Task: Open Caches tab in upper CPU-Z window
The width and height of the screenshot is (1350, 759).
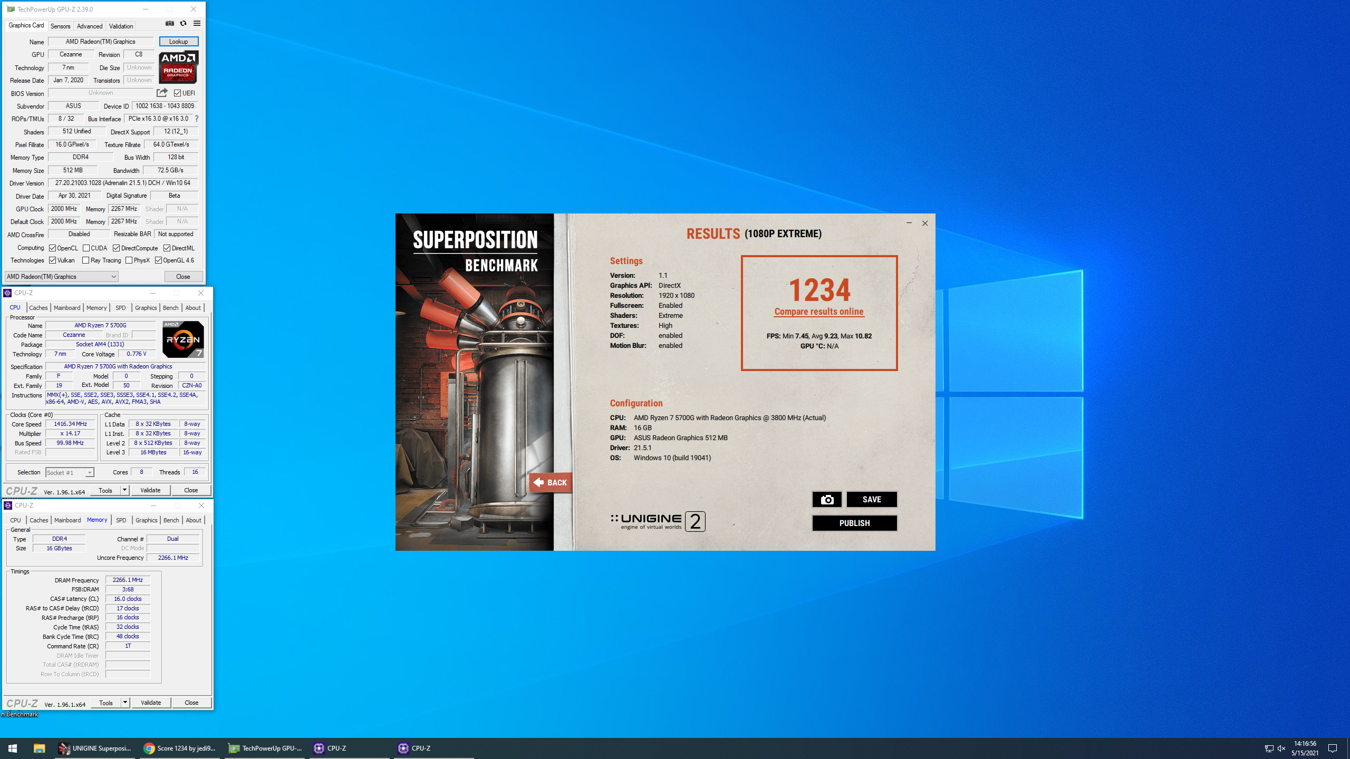Action: [x=38, y=308]
